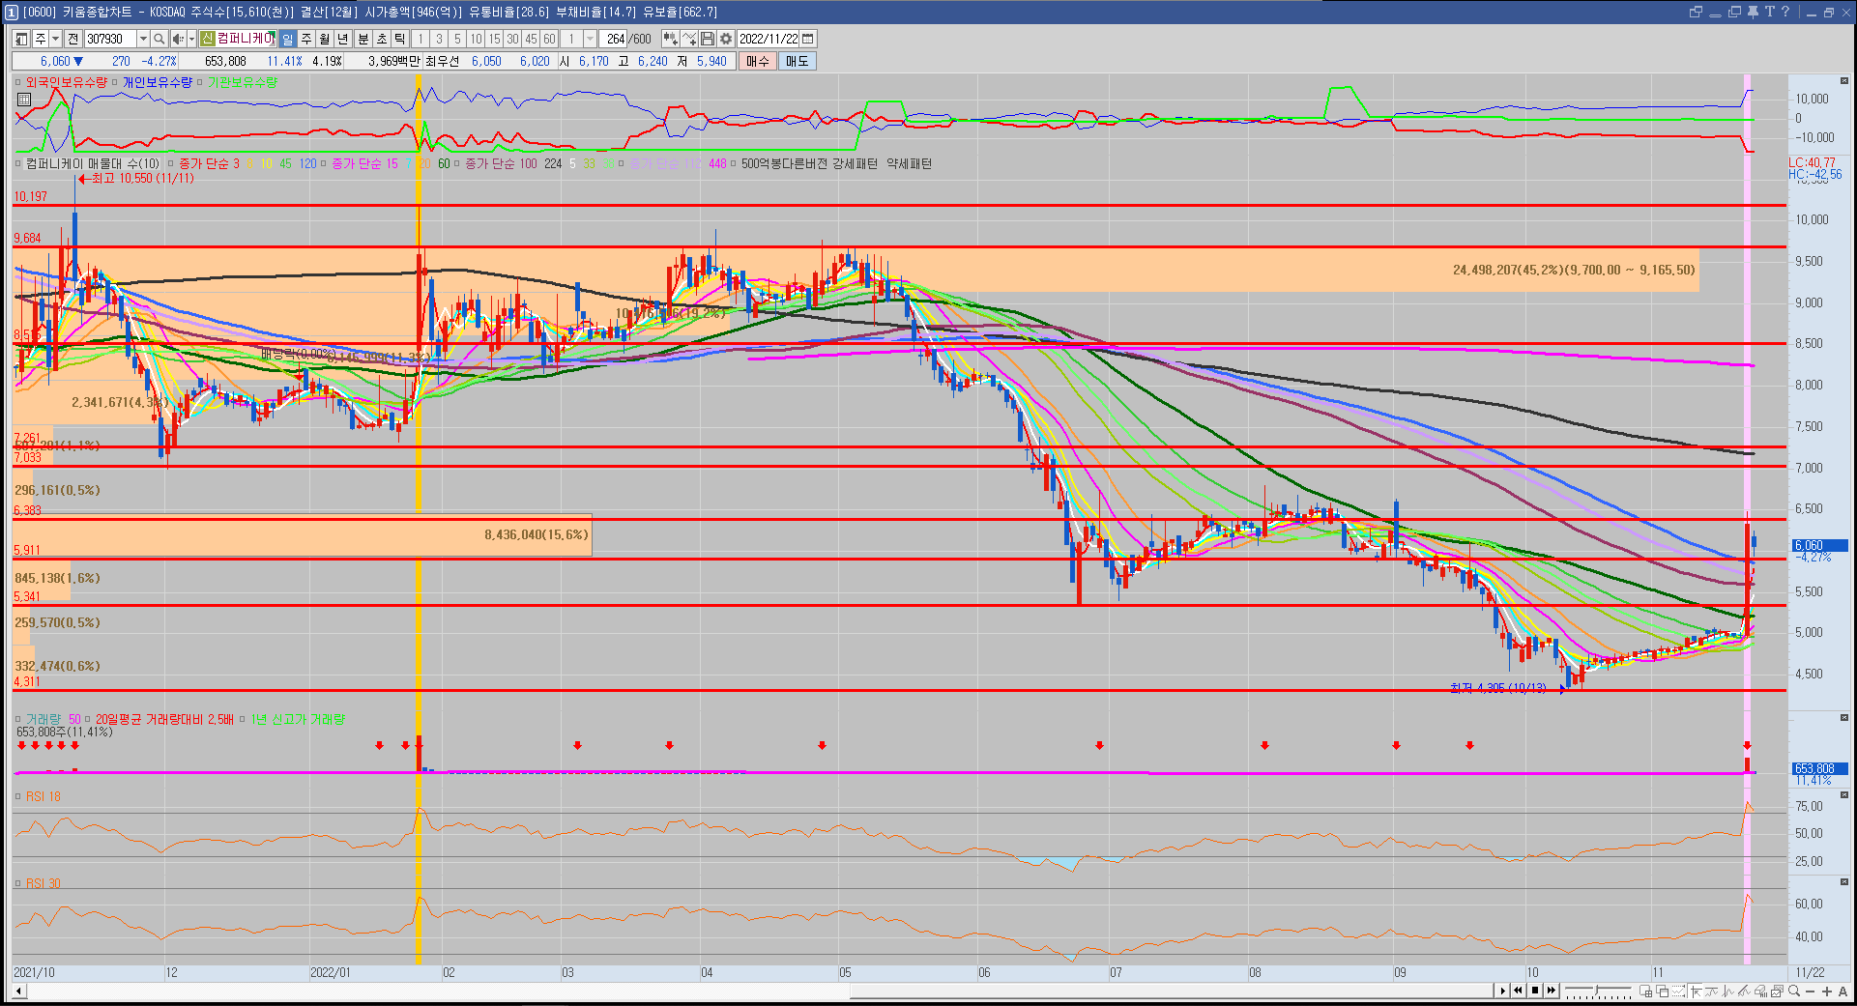Screen dimensions: 1857x1006
Task: Close the RSI 18 panel via corner box
Action: click(1844, 795)
